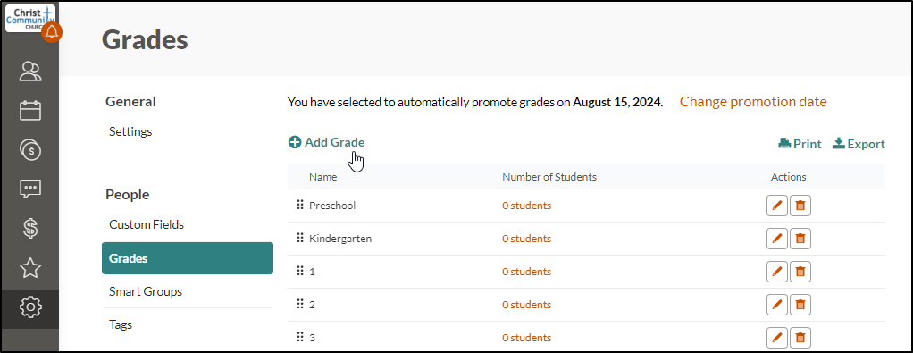Click the trash icon for grade 3
913x353 pixels.
click(800, 338)
